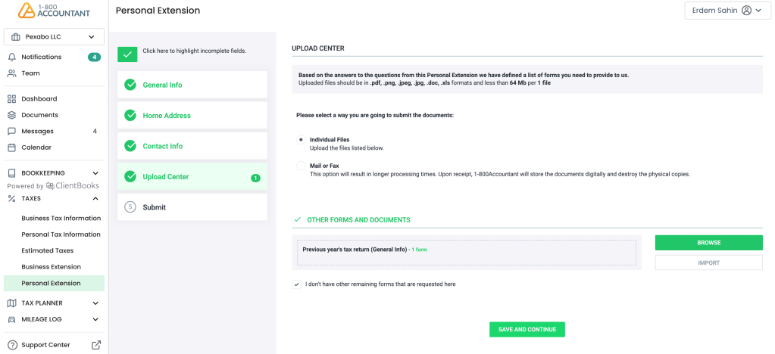The width and height of the screenshot is (775, 354).
Task: Click the 1-800 Accountant logo
Action: pos(54,11)
